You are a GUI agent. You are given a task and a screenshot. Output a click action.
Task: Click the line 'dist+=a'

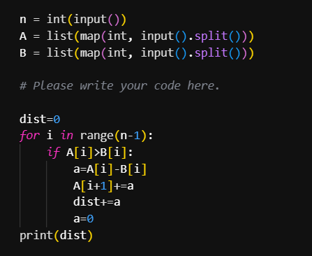pos(97,202)
